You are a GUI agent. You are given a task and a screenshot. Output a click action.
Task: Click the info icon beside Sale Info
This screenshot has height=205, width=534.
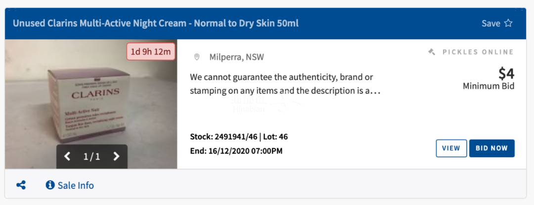click(x=50, y=185)
